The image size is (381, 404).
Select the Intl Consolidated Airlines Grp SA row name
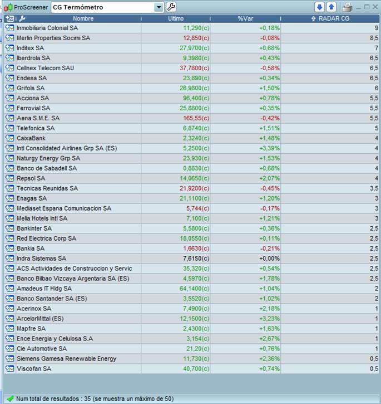pyautogui.click(x=67, y=148)
